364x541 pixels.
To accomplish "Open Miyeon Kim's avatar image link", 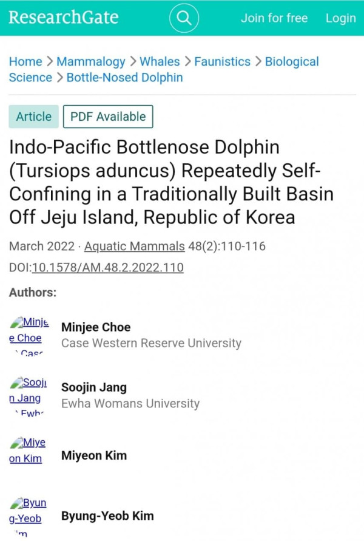I will (x=27, y=451).
